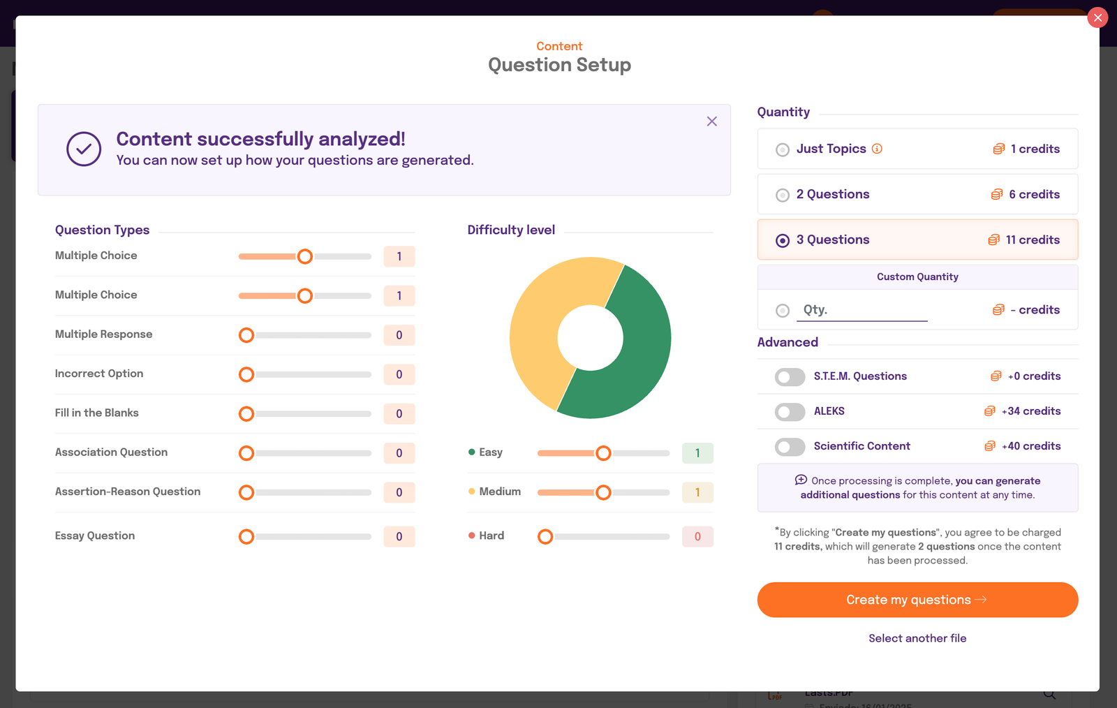
Task: Click Create my questions
Action: tap(917, 600)
